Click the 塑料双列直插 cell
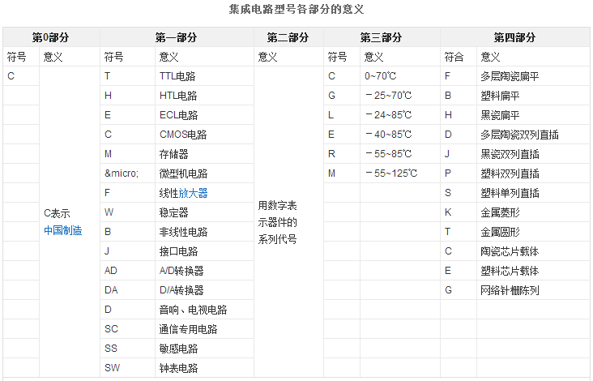The height and width of the screenshot is (381, 593). (x=533, y=173)
